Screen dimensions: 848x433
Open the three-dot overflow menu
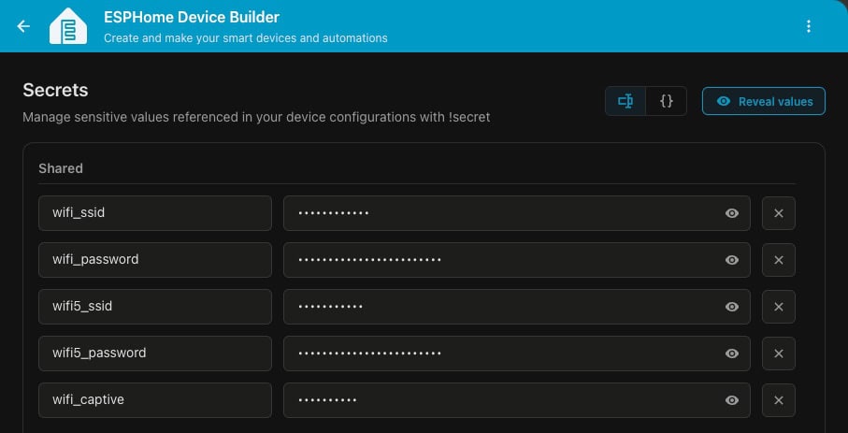coord(808,26)
